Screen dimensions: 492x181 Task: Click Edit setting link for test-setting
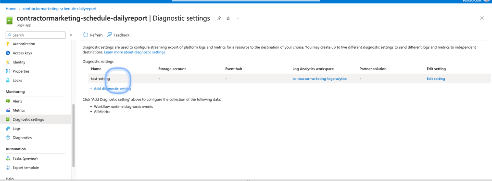pyautogui.click(x=436, y=78)
